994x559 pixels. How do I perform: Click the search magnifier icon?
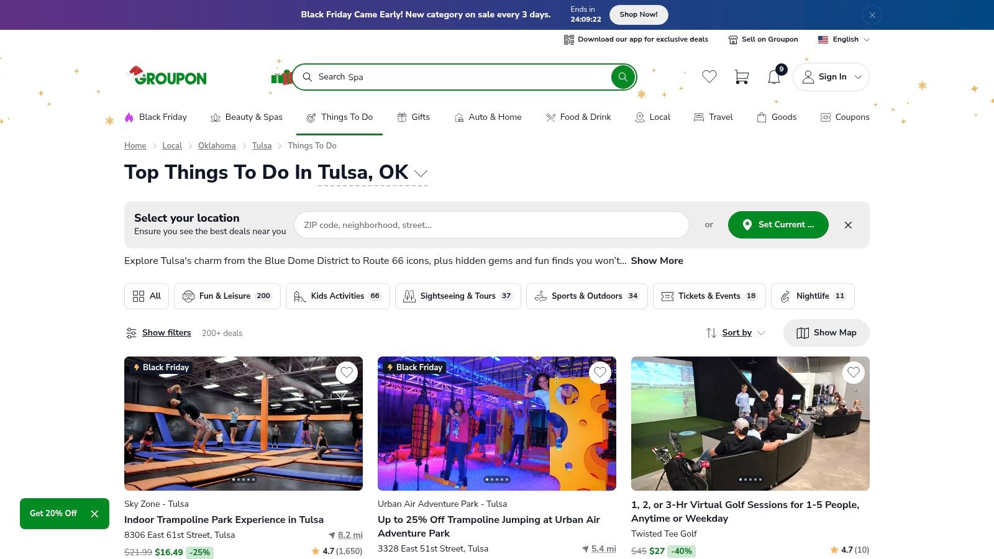622,77
